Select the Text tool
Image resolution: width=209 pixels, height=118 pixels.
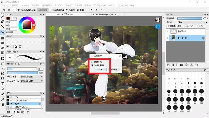(3, 84)
